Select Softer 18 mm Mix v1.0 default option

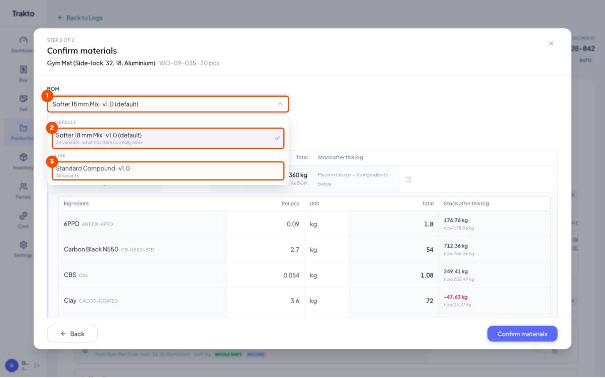168,138
